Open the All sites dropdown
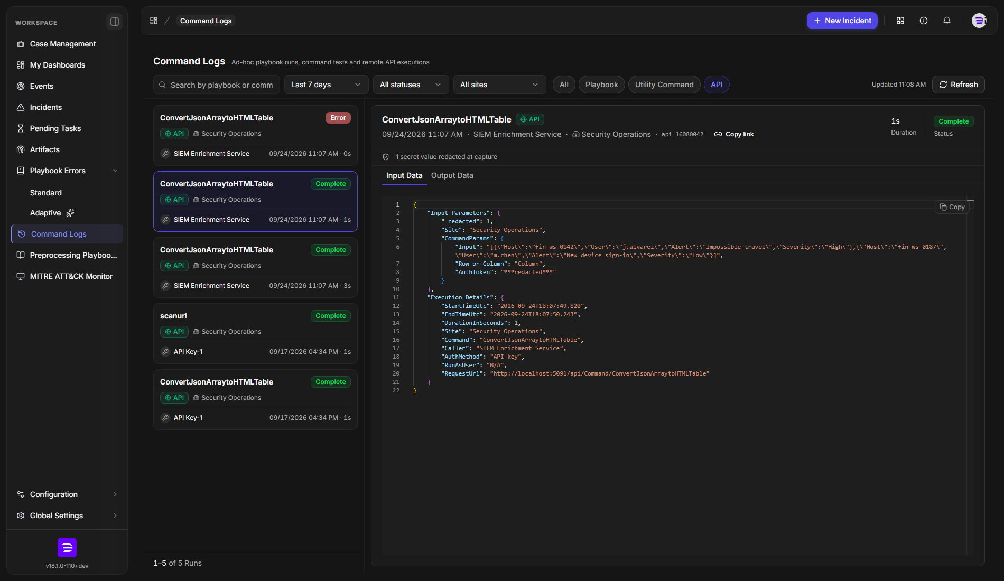The image size is (1004, 581). click(x=499, y=85)
